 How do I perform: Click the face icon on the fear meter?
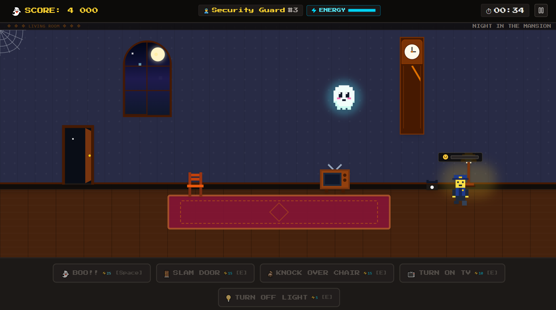445,157
